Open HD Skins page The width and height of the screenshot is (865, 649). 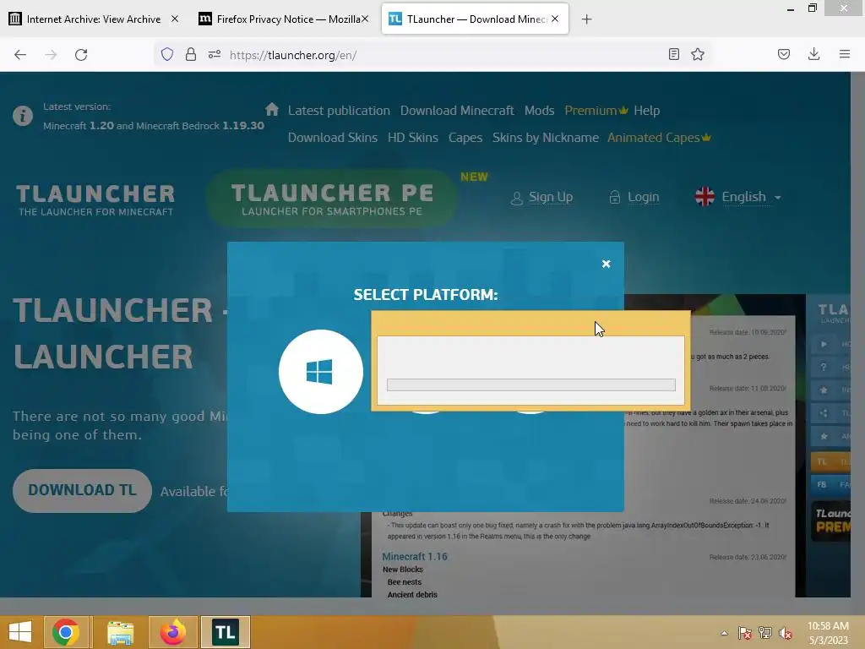pos(412,138)
